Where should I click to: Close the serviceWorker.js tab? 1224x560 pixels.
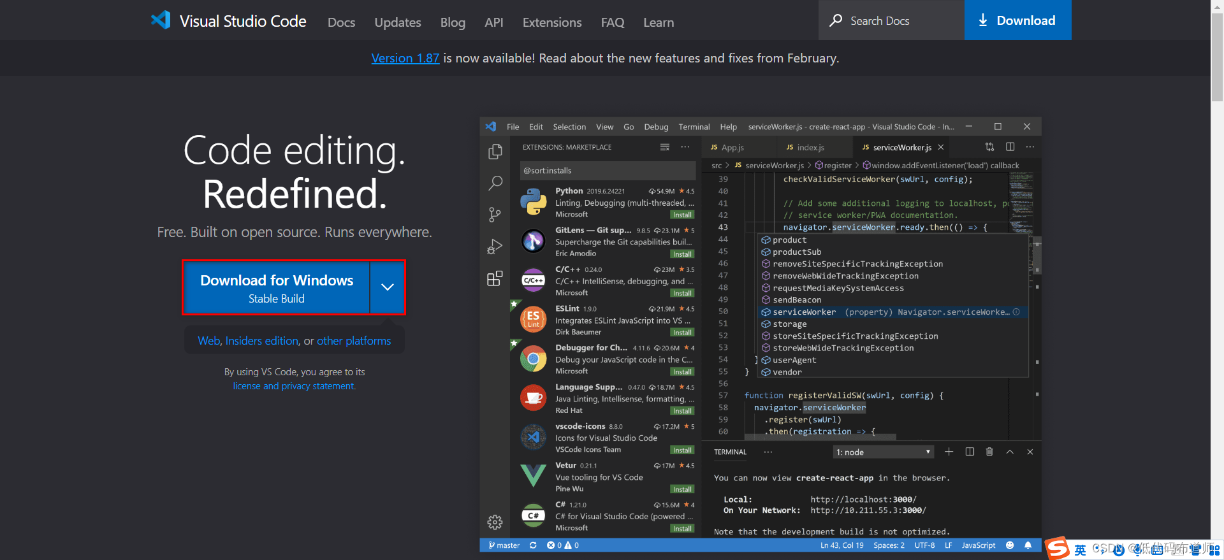pyautogui.click(x=941, y=147)
